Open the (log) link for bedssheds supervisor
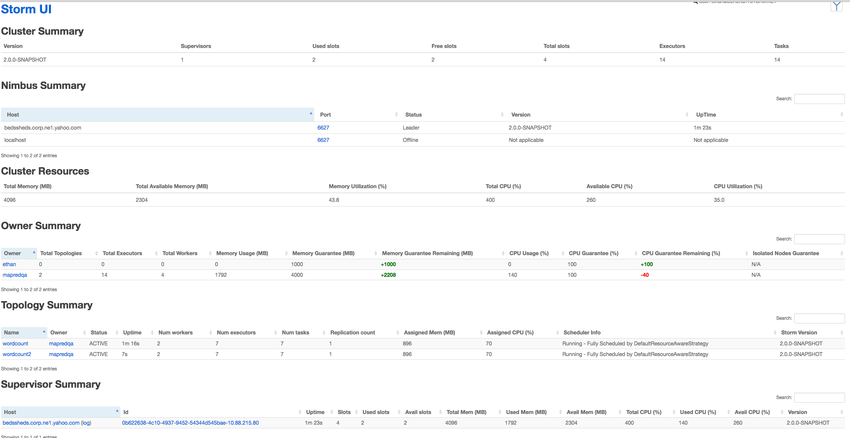Viewport: 850px width, 438px height. point(86,423)
